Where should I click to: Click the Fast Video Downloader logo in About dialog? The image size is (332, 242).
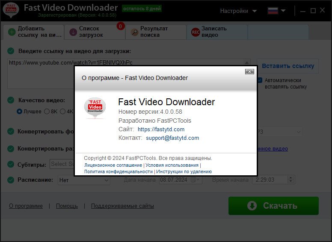pyautogui.click(x=95, y=108)
